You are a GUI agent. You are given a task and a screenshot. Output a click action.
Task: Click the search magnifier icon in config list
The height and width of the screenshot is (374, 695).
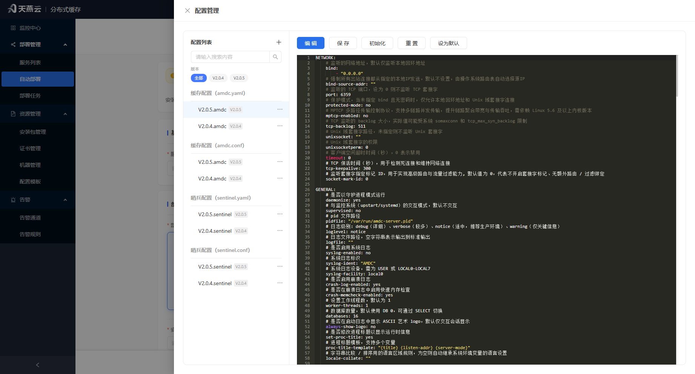[x=275, y=57]
